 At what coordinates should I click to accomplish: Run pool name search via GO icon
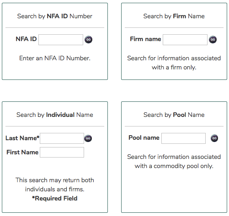coord(214,138)
